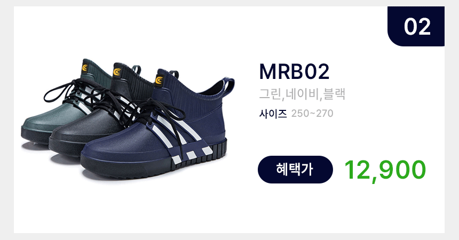Select the 250~270 size range
459x240 pixels.
(312, 114)
